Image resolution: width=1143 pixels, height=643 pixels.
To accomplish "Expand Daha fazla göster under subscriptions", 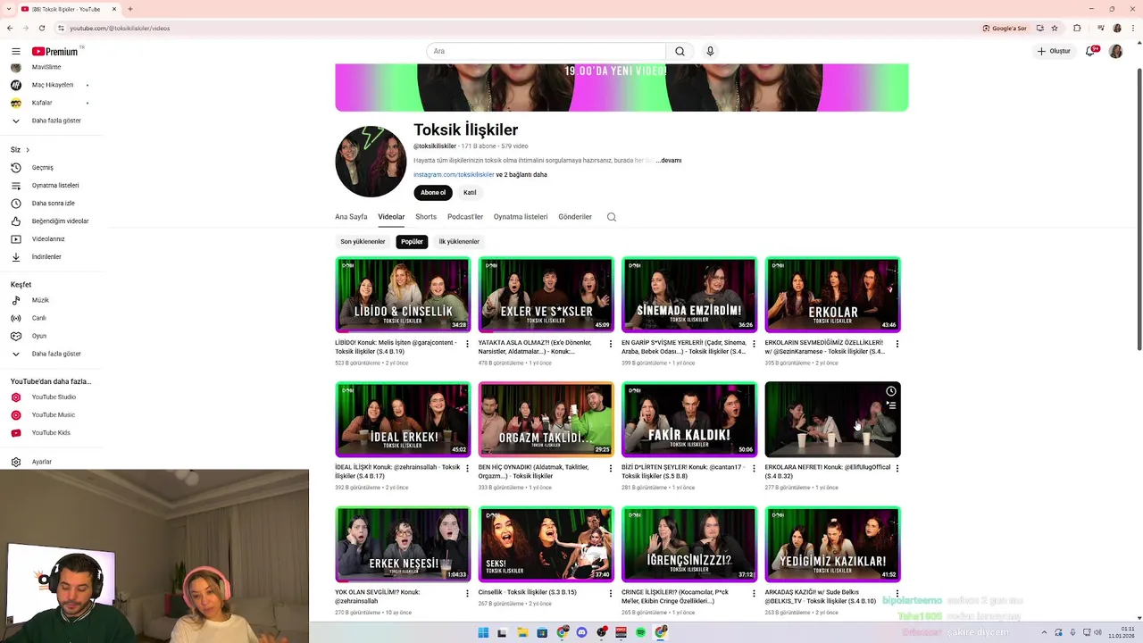I will (52, 121).
